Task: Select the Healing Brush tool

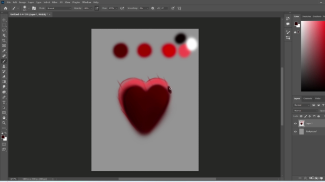Action: pyautogui.click(x=4, y=56)
